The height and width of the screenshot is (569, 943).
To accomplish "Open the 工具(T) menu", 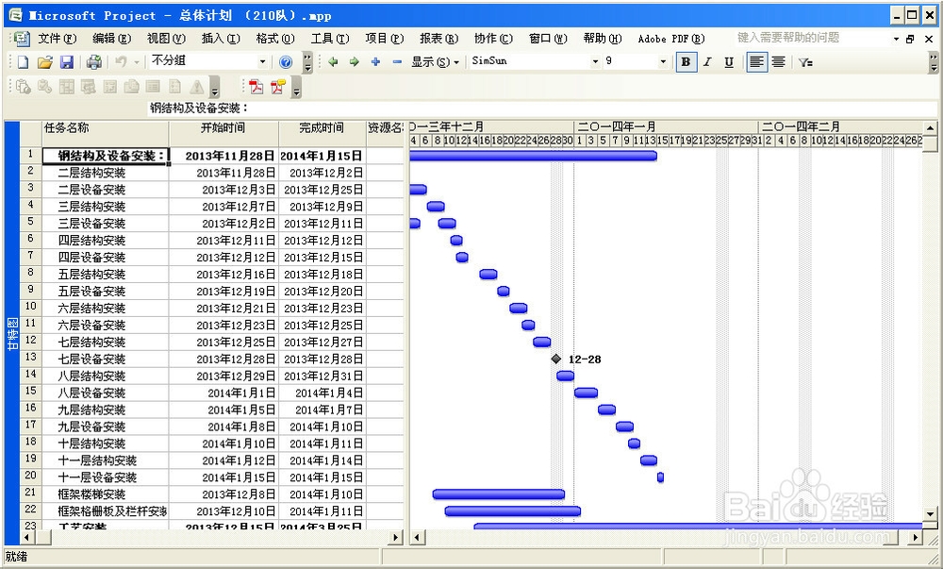I will [x=329, y=39].
